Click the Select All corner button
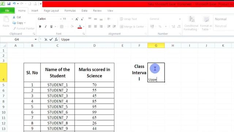Viewport: 234px width, 132px height. [4, 45]
